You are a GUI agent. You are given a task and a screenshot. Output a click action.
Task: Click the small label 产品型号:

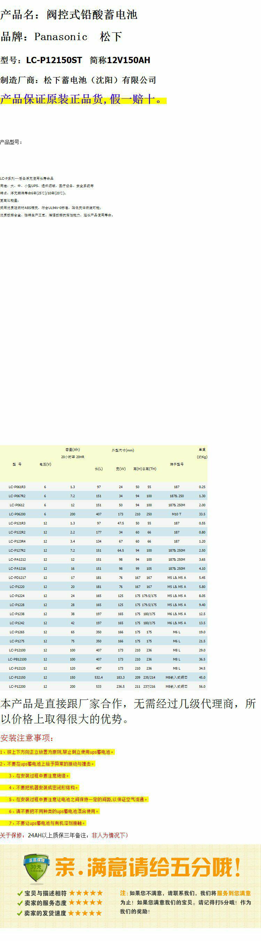tap(11, 142)
